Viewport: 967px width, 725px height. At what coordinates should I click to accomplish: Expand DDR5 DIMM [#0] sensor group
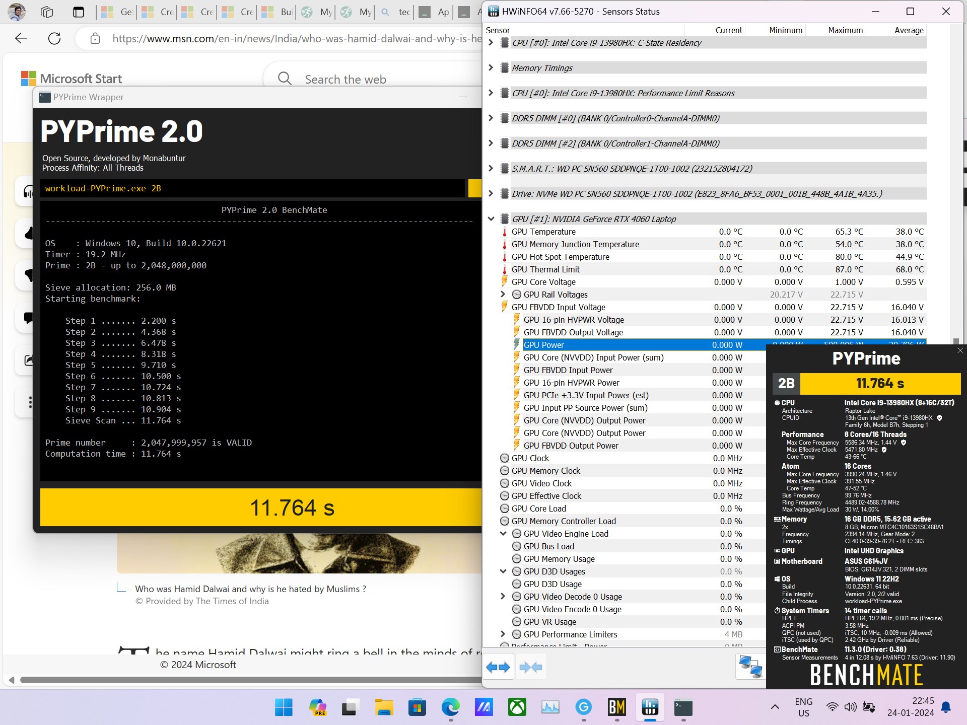tap(491, 118)
